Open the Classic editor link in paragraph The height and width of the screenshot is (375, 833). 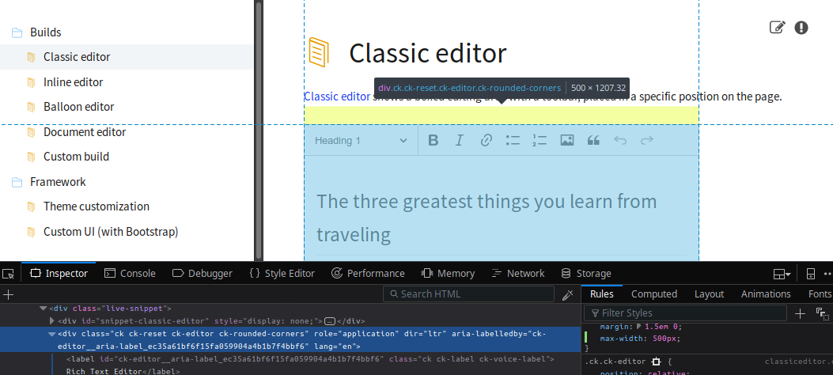coord(337,97)
